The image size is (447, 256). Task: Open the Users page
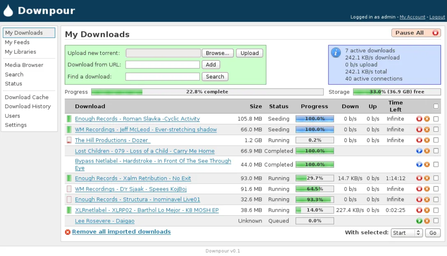point(12,116)
